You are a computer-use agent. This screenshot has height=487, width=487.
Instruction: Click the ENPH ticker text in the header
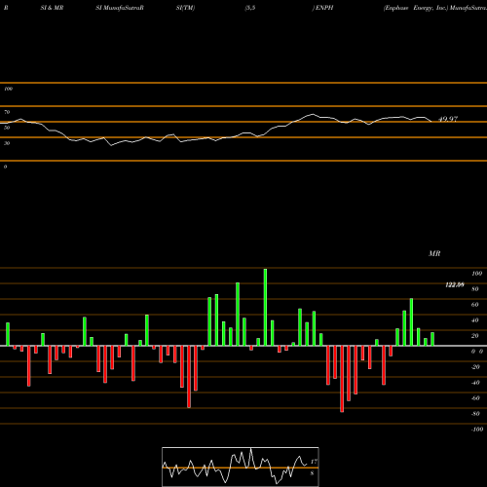tap(324, 8)
